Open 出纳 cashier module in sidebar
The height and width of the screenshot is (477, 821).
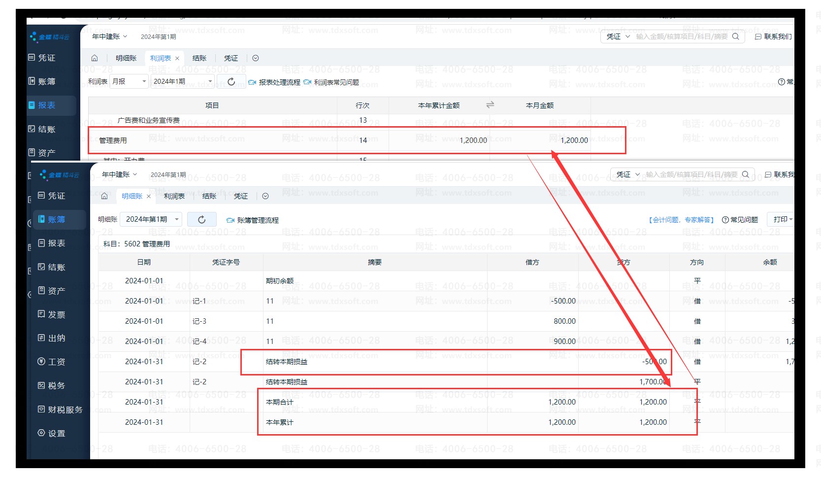pyautogui.click(x=56, y=338)
